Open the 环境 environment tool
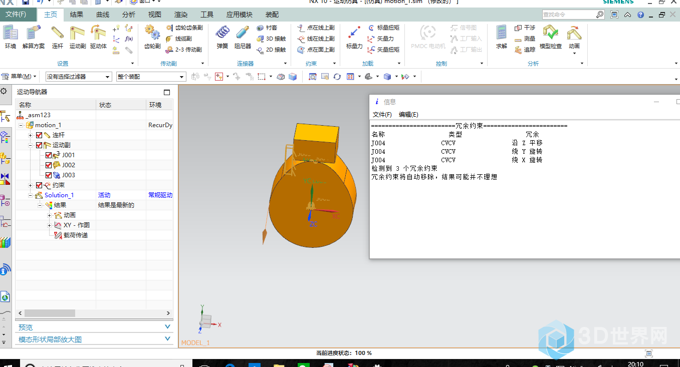The image size is (680, 367). (x=10, y=37)
